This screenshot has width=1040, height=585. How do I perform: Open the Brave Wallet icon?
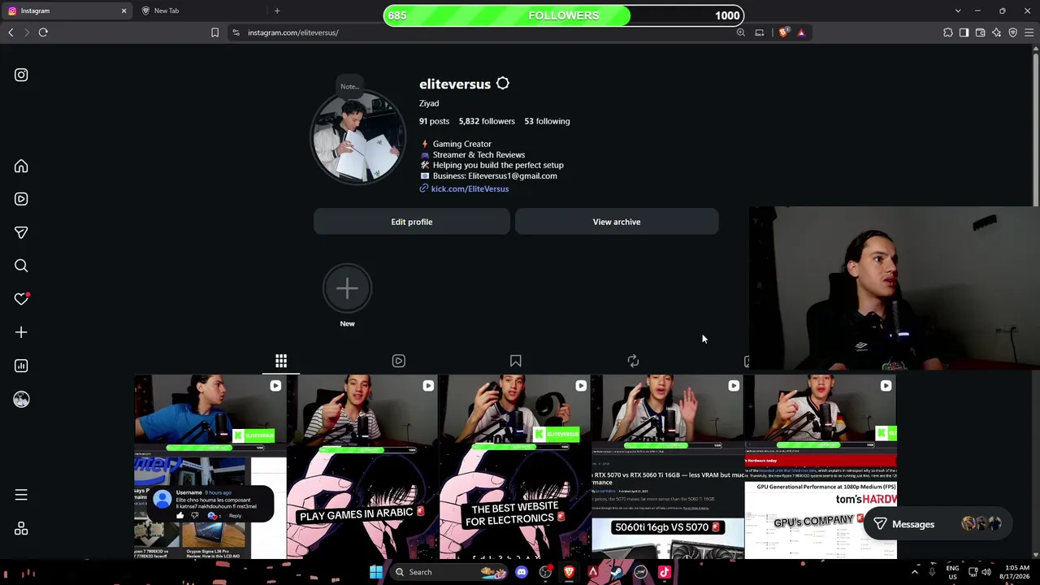coord(980,32)
